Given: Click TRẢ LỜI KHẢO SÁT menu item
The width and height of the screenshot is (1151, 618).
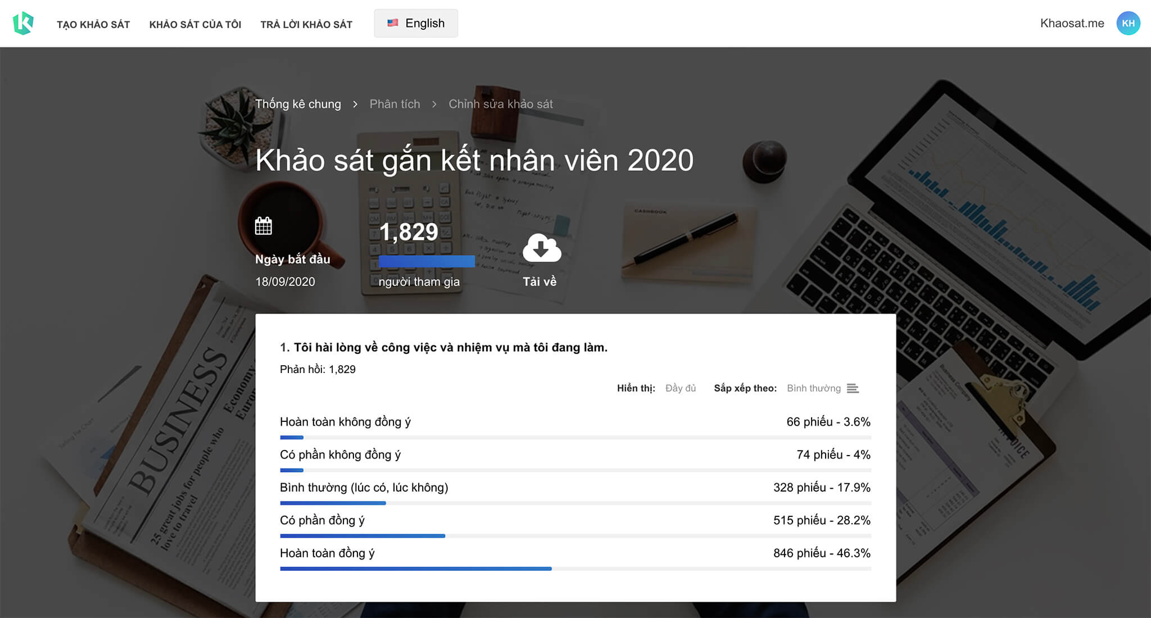Looking at the screenshot, I should click(306, 23).
